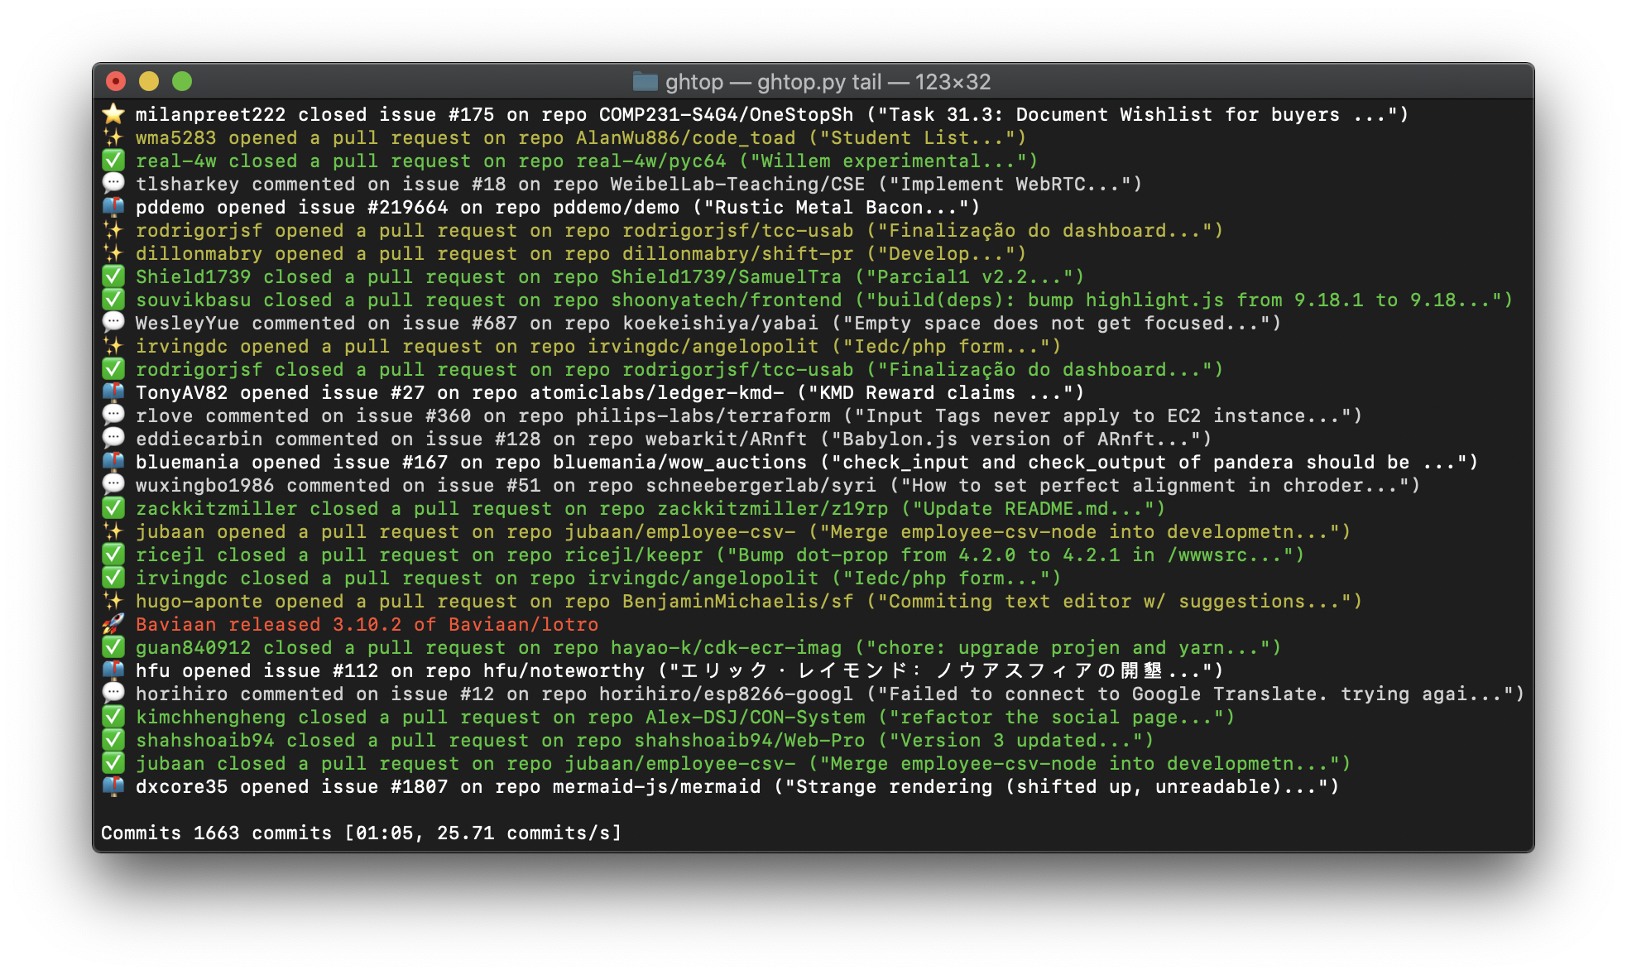
Task: Click the speech bubble beside tlsharkey comment
Action: pyautogui.click(x=113, y=184)
